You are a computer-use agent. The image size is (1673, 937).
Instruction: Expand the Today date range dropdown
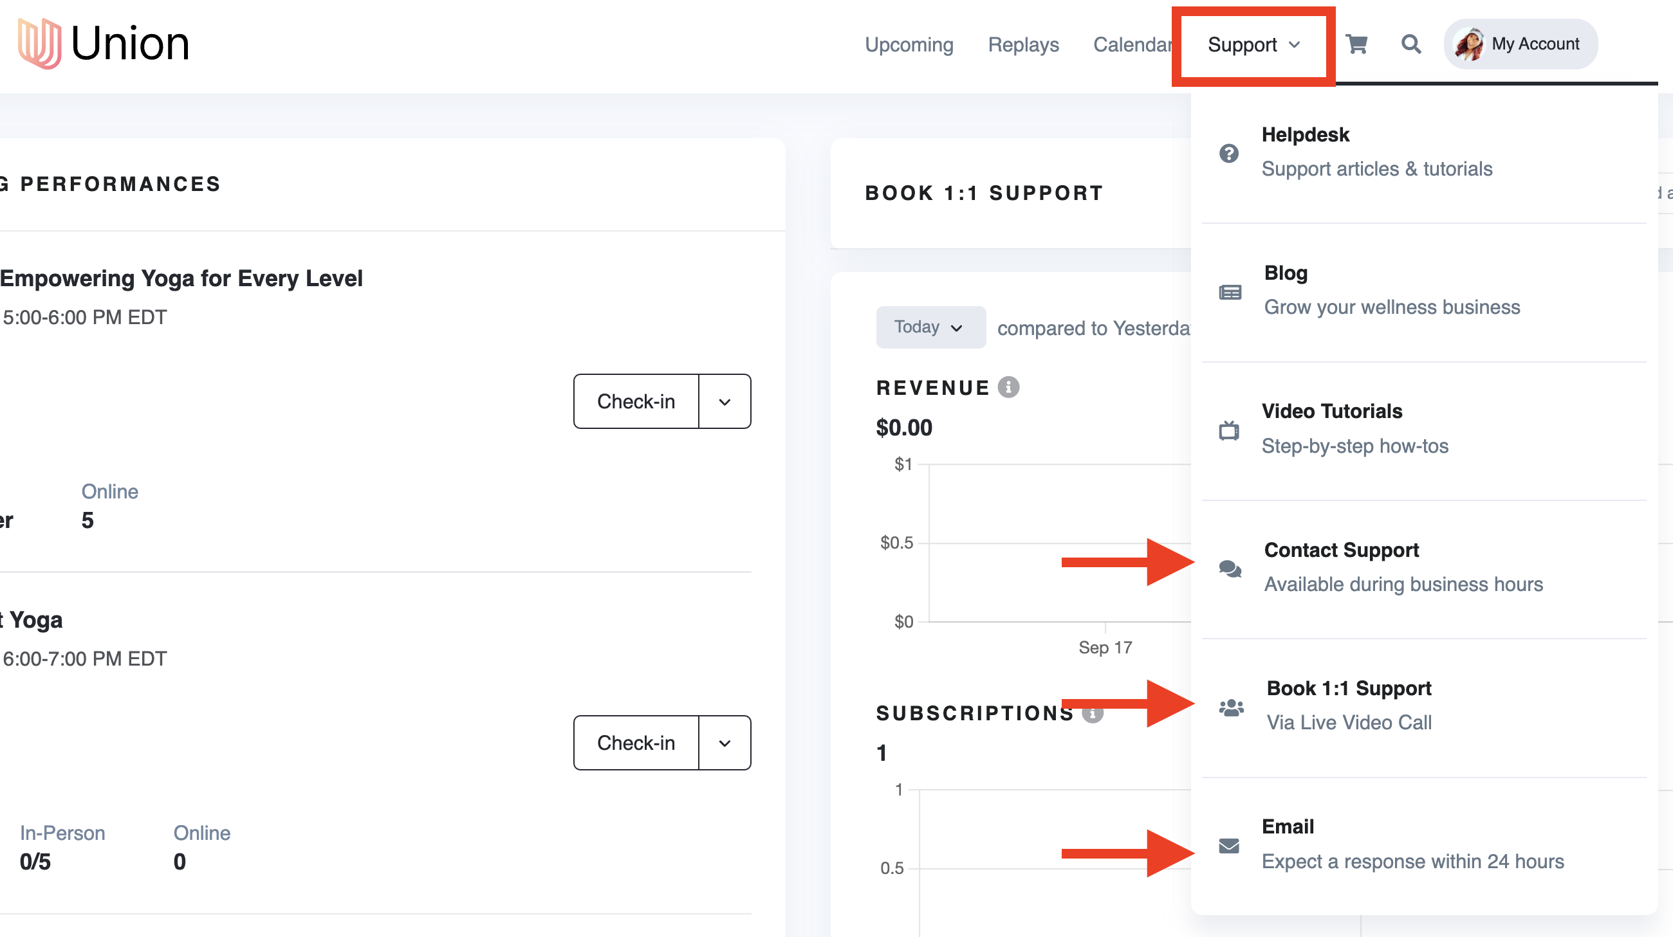[x=930, y=327]
